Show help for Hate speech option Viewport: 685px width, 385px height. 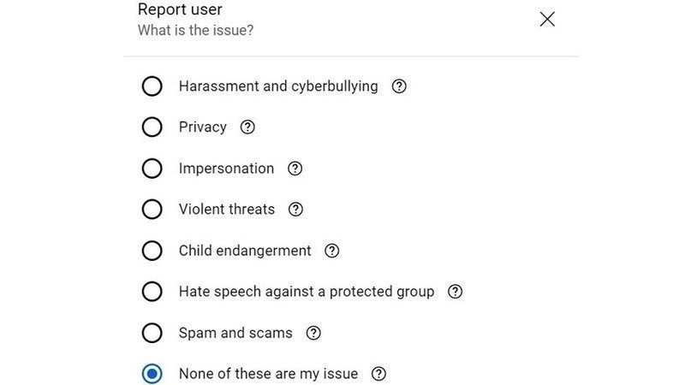[x=455, y=292]
